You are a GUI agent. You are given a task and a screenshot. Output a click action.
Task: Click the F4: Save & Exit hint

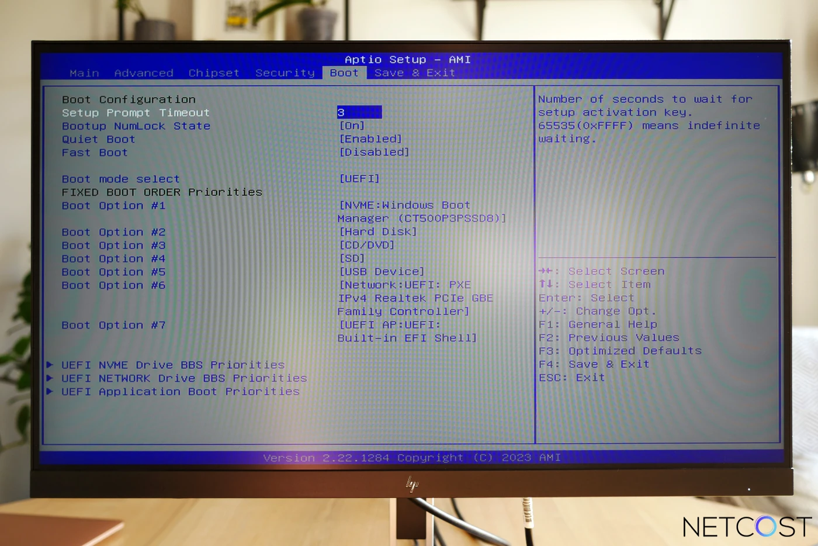(594, 364)
